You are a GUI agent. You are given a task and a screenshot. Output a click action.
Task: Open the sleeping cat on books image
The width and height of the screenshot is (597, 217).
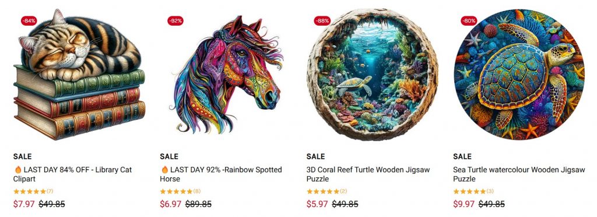pos(79,74)
